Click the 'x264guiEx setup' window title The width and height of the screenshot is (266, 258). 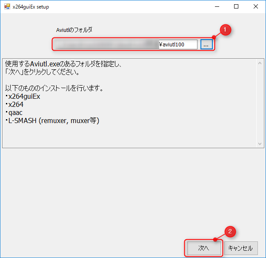(31, 7)
